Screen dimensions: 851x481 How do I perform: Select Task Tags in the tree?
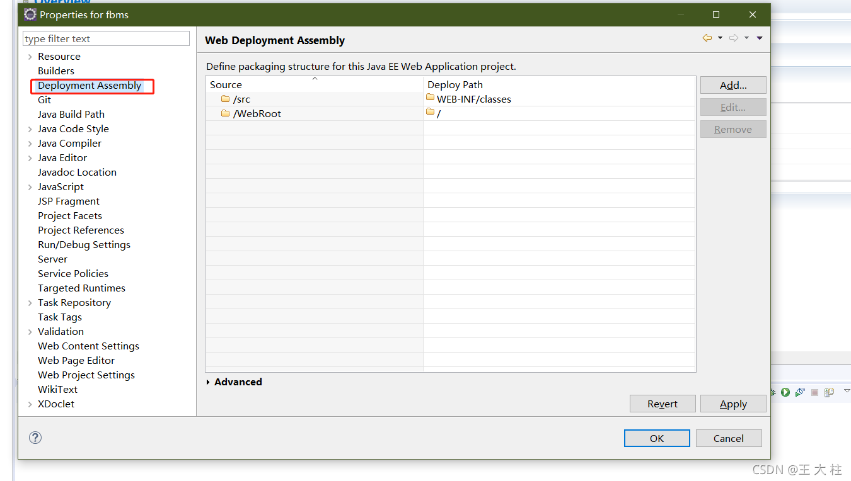pos(60,317)
